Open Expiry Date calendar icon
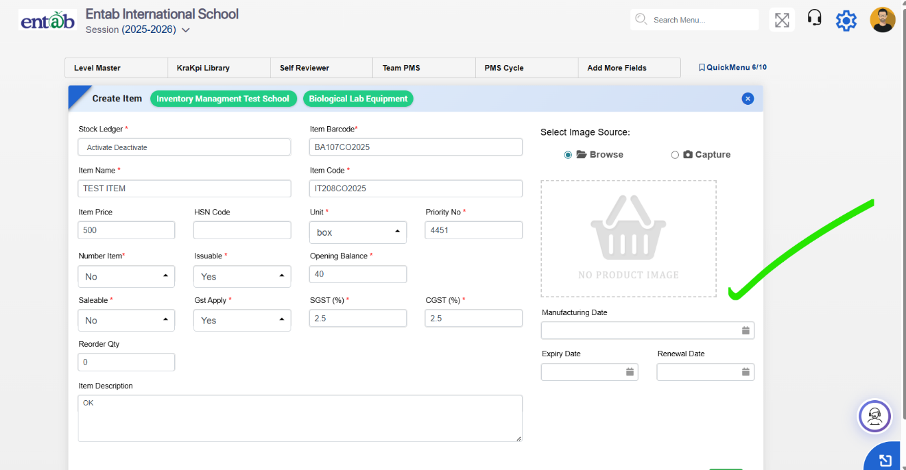This screenshot has height=470, width=906. click(630, 372)
